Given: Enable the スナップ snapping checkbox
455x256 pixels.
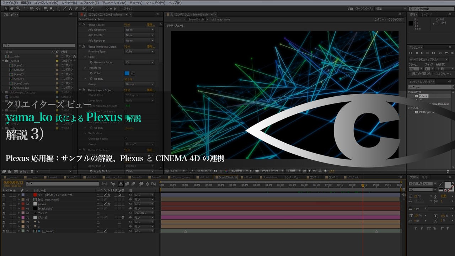Looking at the screenshot, I should [122, 9].
